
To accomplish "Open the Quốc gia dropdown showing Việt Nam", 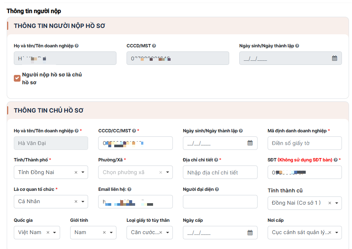I will [54, 233].
